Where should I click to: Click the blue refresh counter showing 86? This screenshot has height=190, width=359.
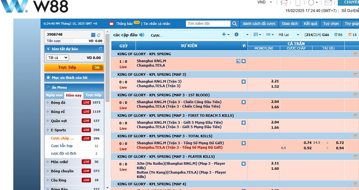pyautogui.click(x=338, y=35)
